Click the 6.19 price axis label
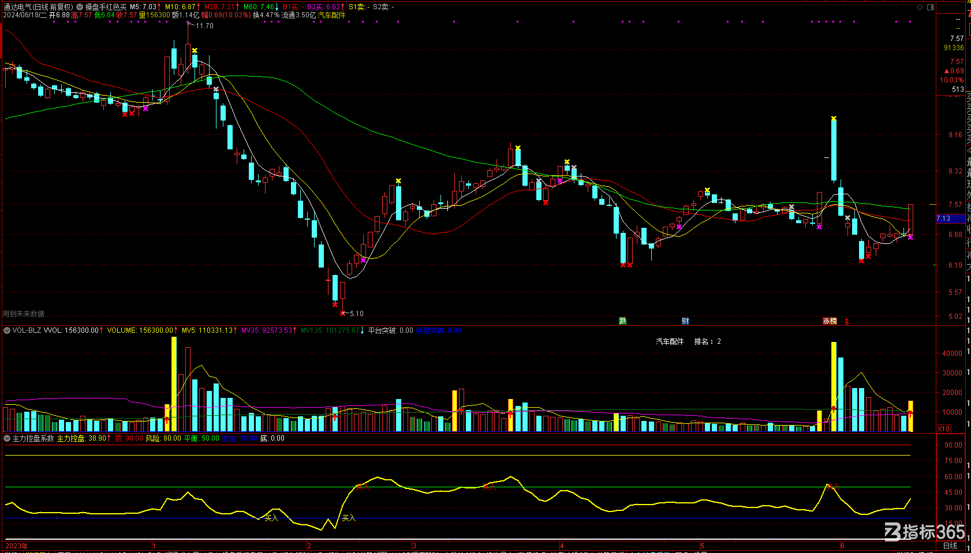Viewport: 971px width, 553px height. pos(955,265)
